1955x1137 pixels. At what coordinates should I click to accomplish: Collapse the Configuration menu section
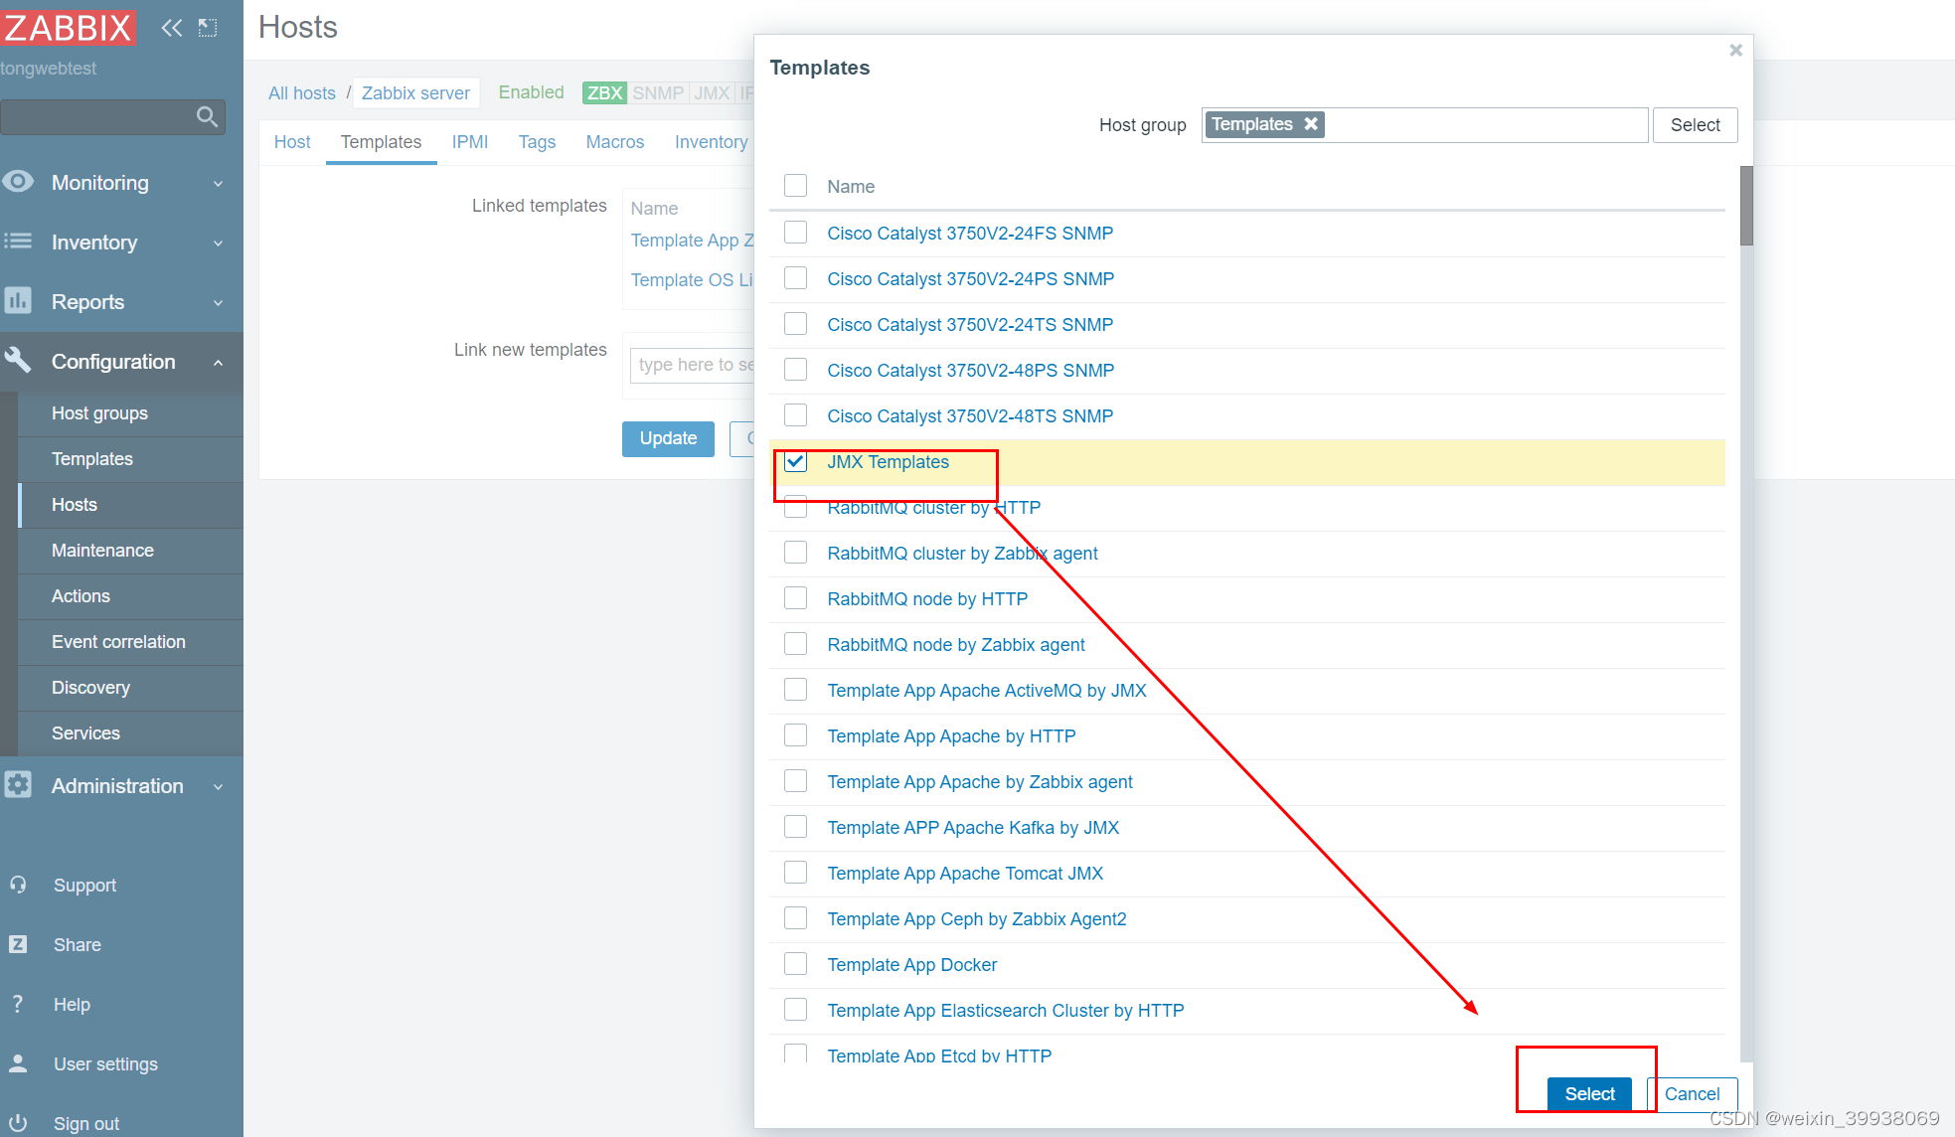click(x=218, y=363)
